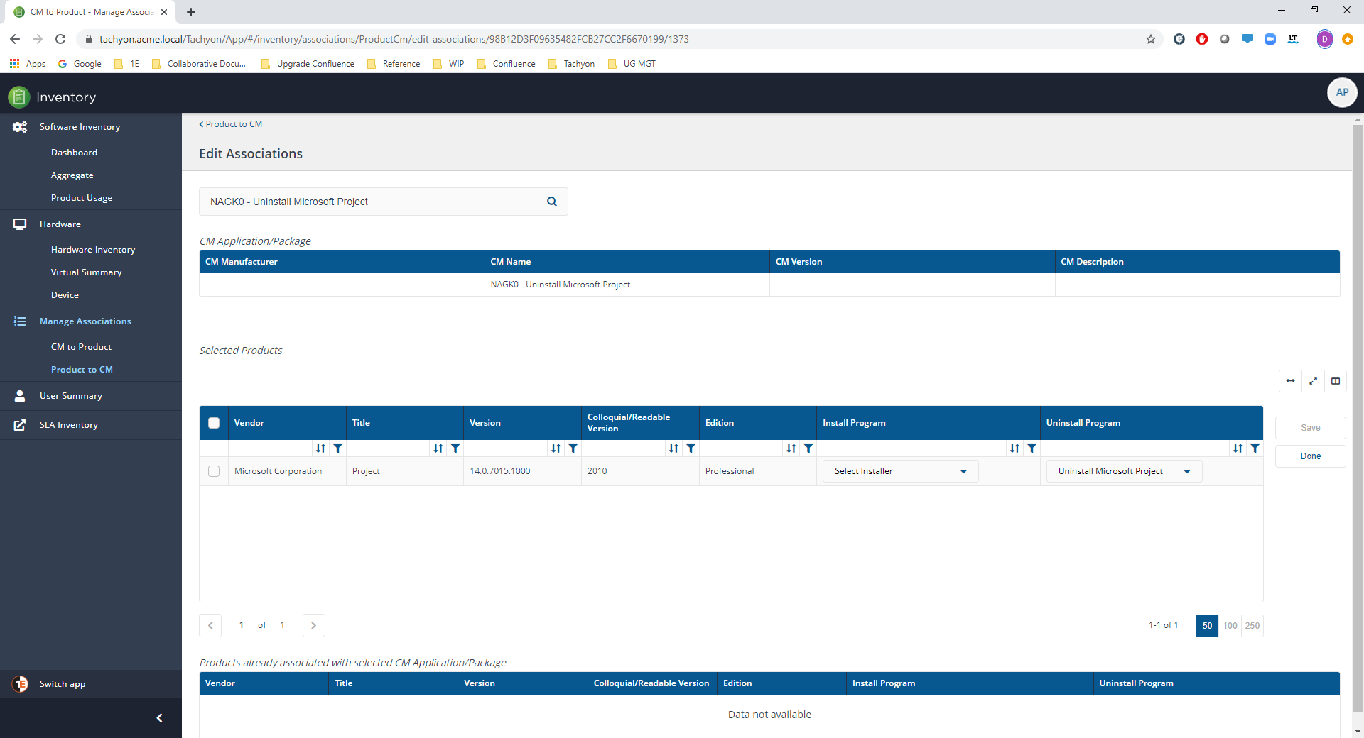The height and width of the screenshot is (738, 1364).
Task: Set page size to 250
Action: [1252, 626]
